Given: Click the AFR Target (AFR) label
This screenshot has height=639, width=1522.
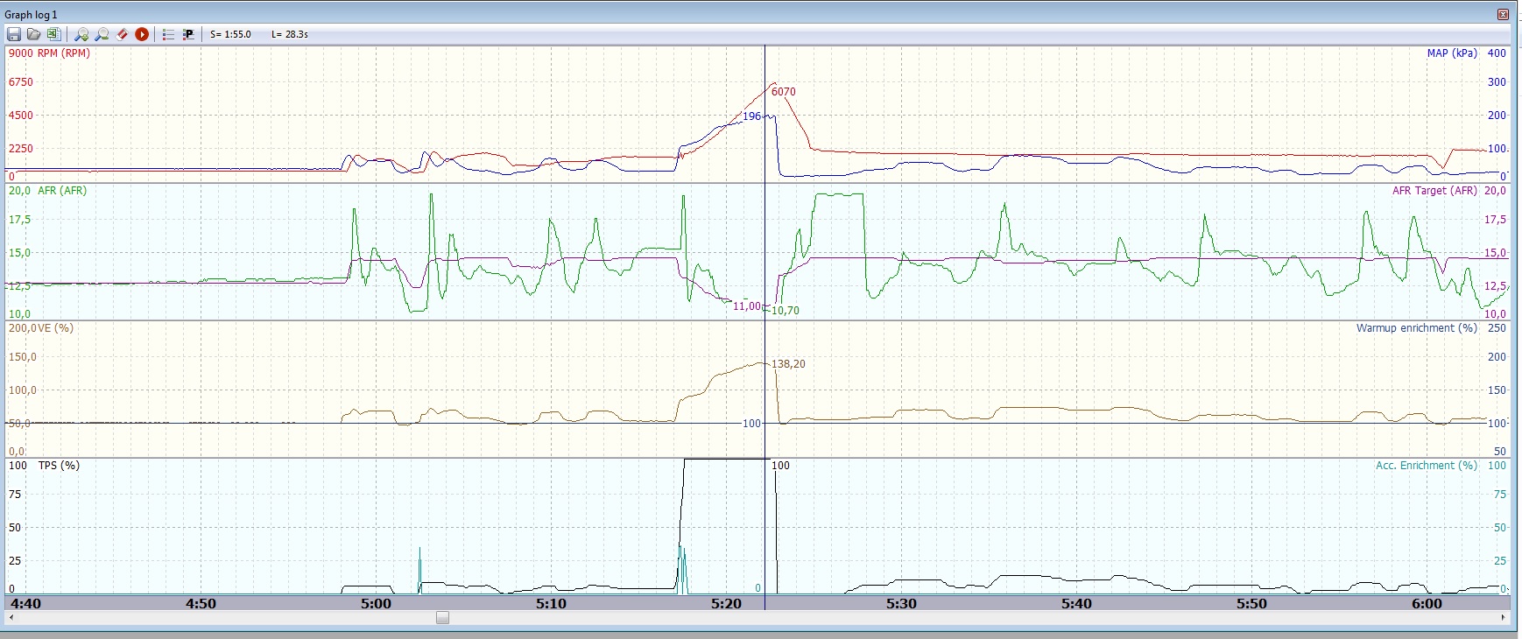Looking at the screenshot, I should tap(1434, 191).
